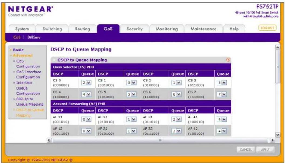Open the Maintenance tab
The image size is (285, 163).
point(203,29)
